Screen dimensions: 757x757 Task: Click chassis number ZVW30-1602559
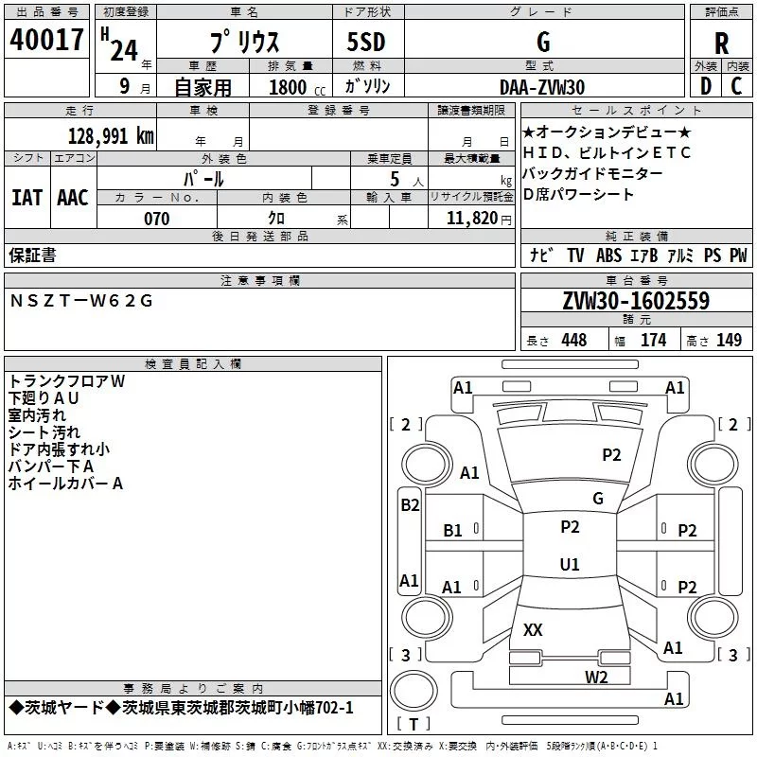(636, 301)
